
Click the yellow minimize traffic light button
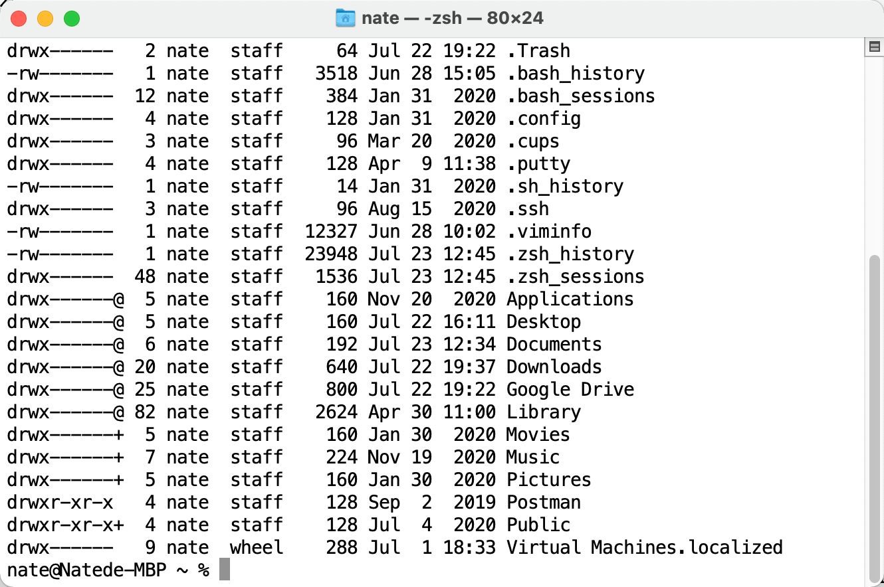[45, 19]
